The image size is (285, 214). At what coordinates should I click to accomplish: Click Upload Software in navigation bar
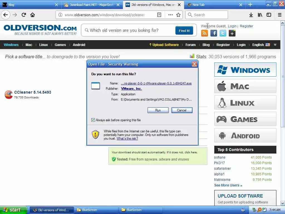164,45
